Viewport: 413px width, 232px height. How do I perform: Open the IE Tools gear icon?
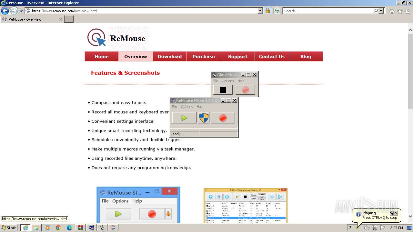408,11
